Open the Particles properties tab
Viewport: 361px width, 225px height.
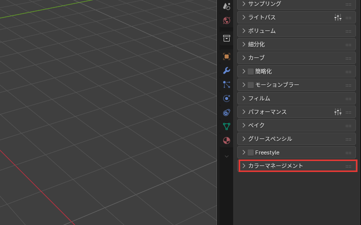click(x=227, y=84)
